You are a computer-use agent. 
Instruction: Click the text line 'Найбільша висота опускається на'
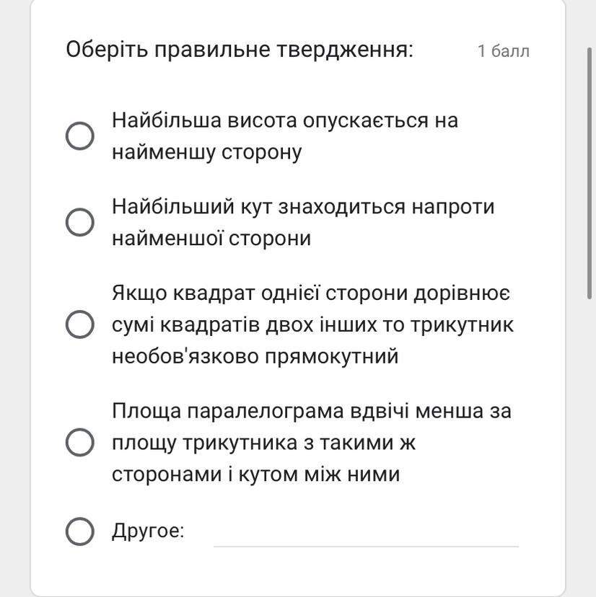285,120
